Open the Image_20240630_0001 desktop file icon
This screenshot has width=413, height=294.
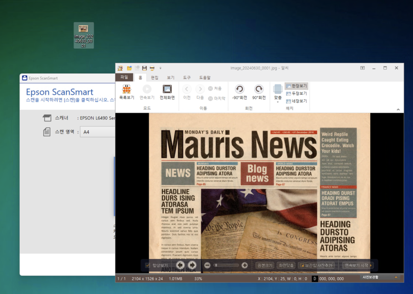click(x=83, y=35)
